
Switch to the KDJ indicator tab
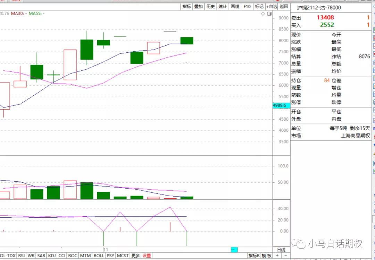52,255
